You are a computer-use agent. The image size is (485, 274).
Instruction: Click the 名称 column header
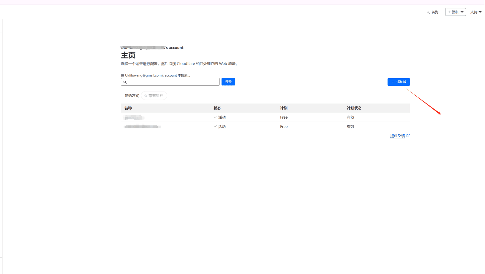click(x=128, y=108)
